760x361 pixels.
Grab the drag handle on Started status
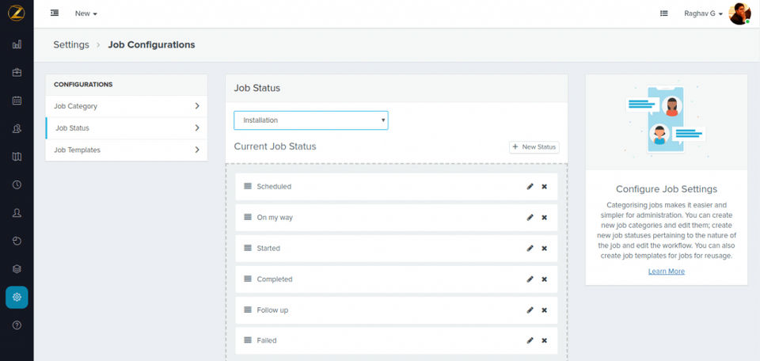coord(248,248)
